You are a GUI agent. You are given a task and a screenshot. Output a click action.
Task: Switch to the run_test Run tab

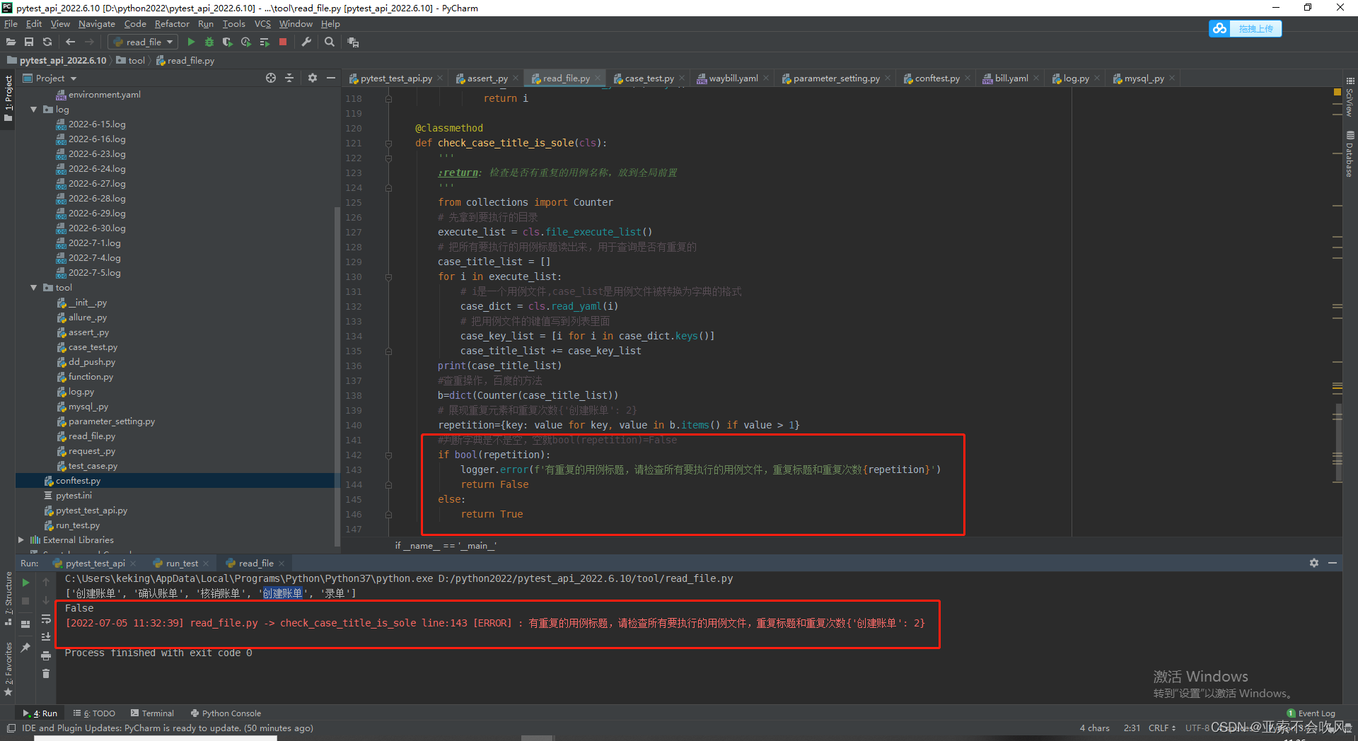[x=182, y=564]
